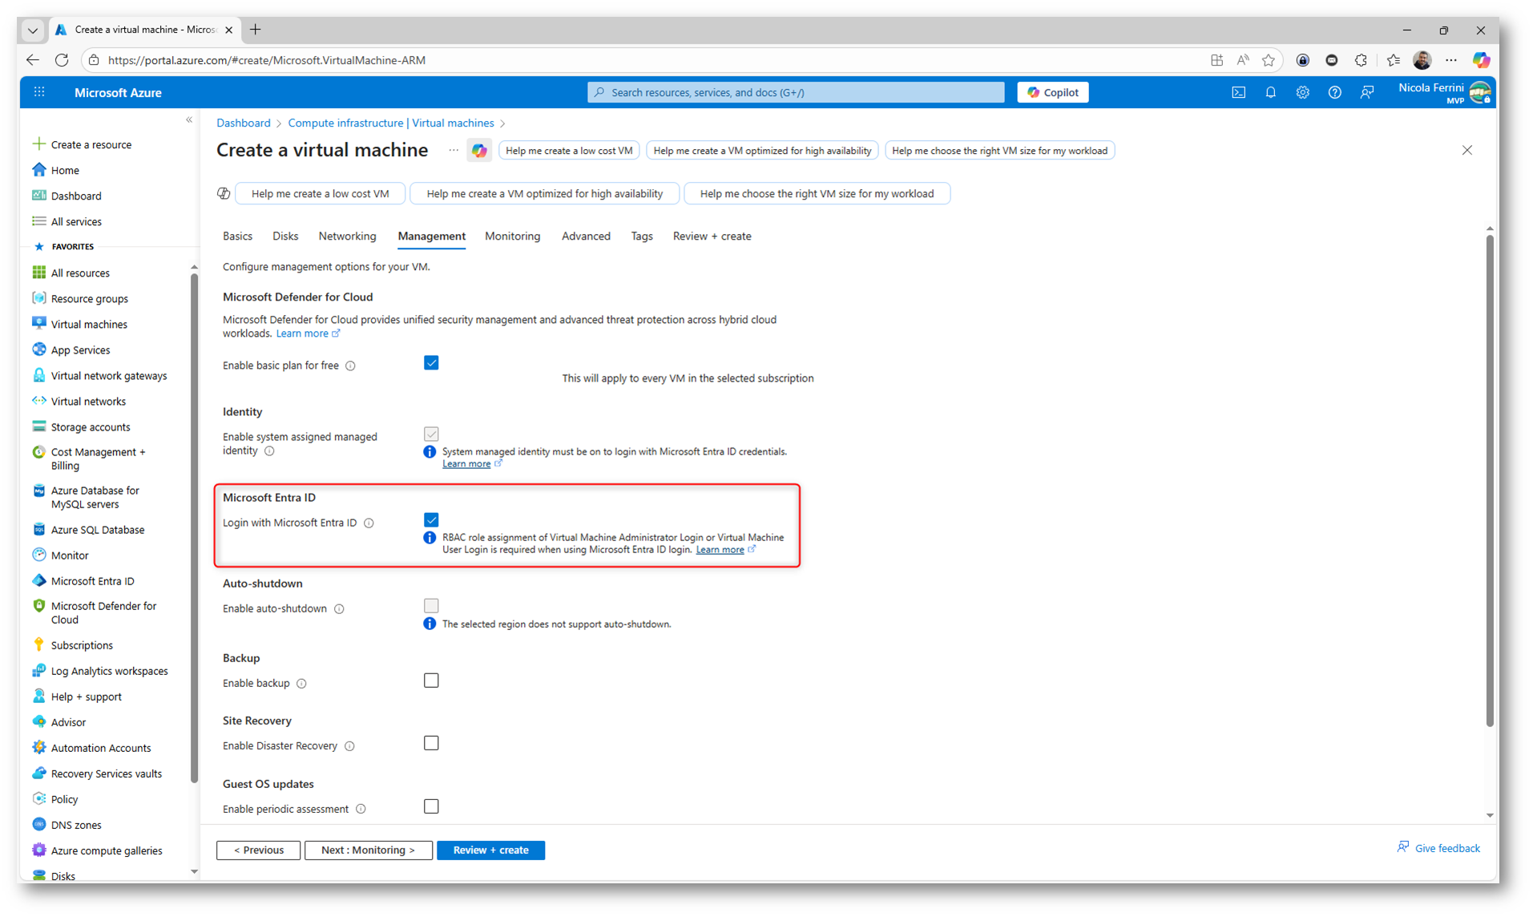1533x917 pixels.
Task: Open Copilot from the header button
Action: point(1052,92)
